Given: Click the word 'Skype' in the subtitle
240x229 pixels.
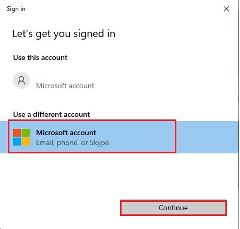Looking at the screenshot, I should pos(100,143).
